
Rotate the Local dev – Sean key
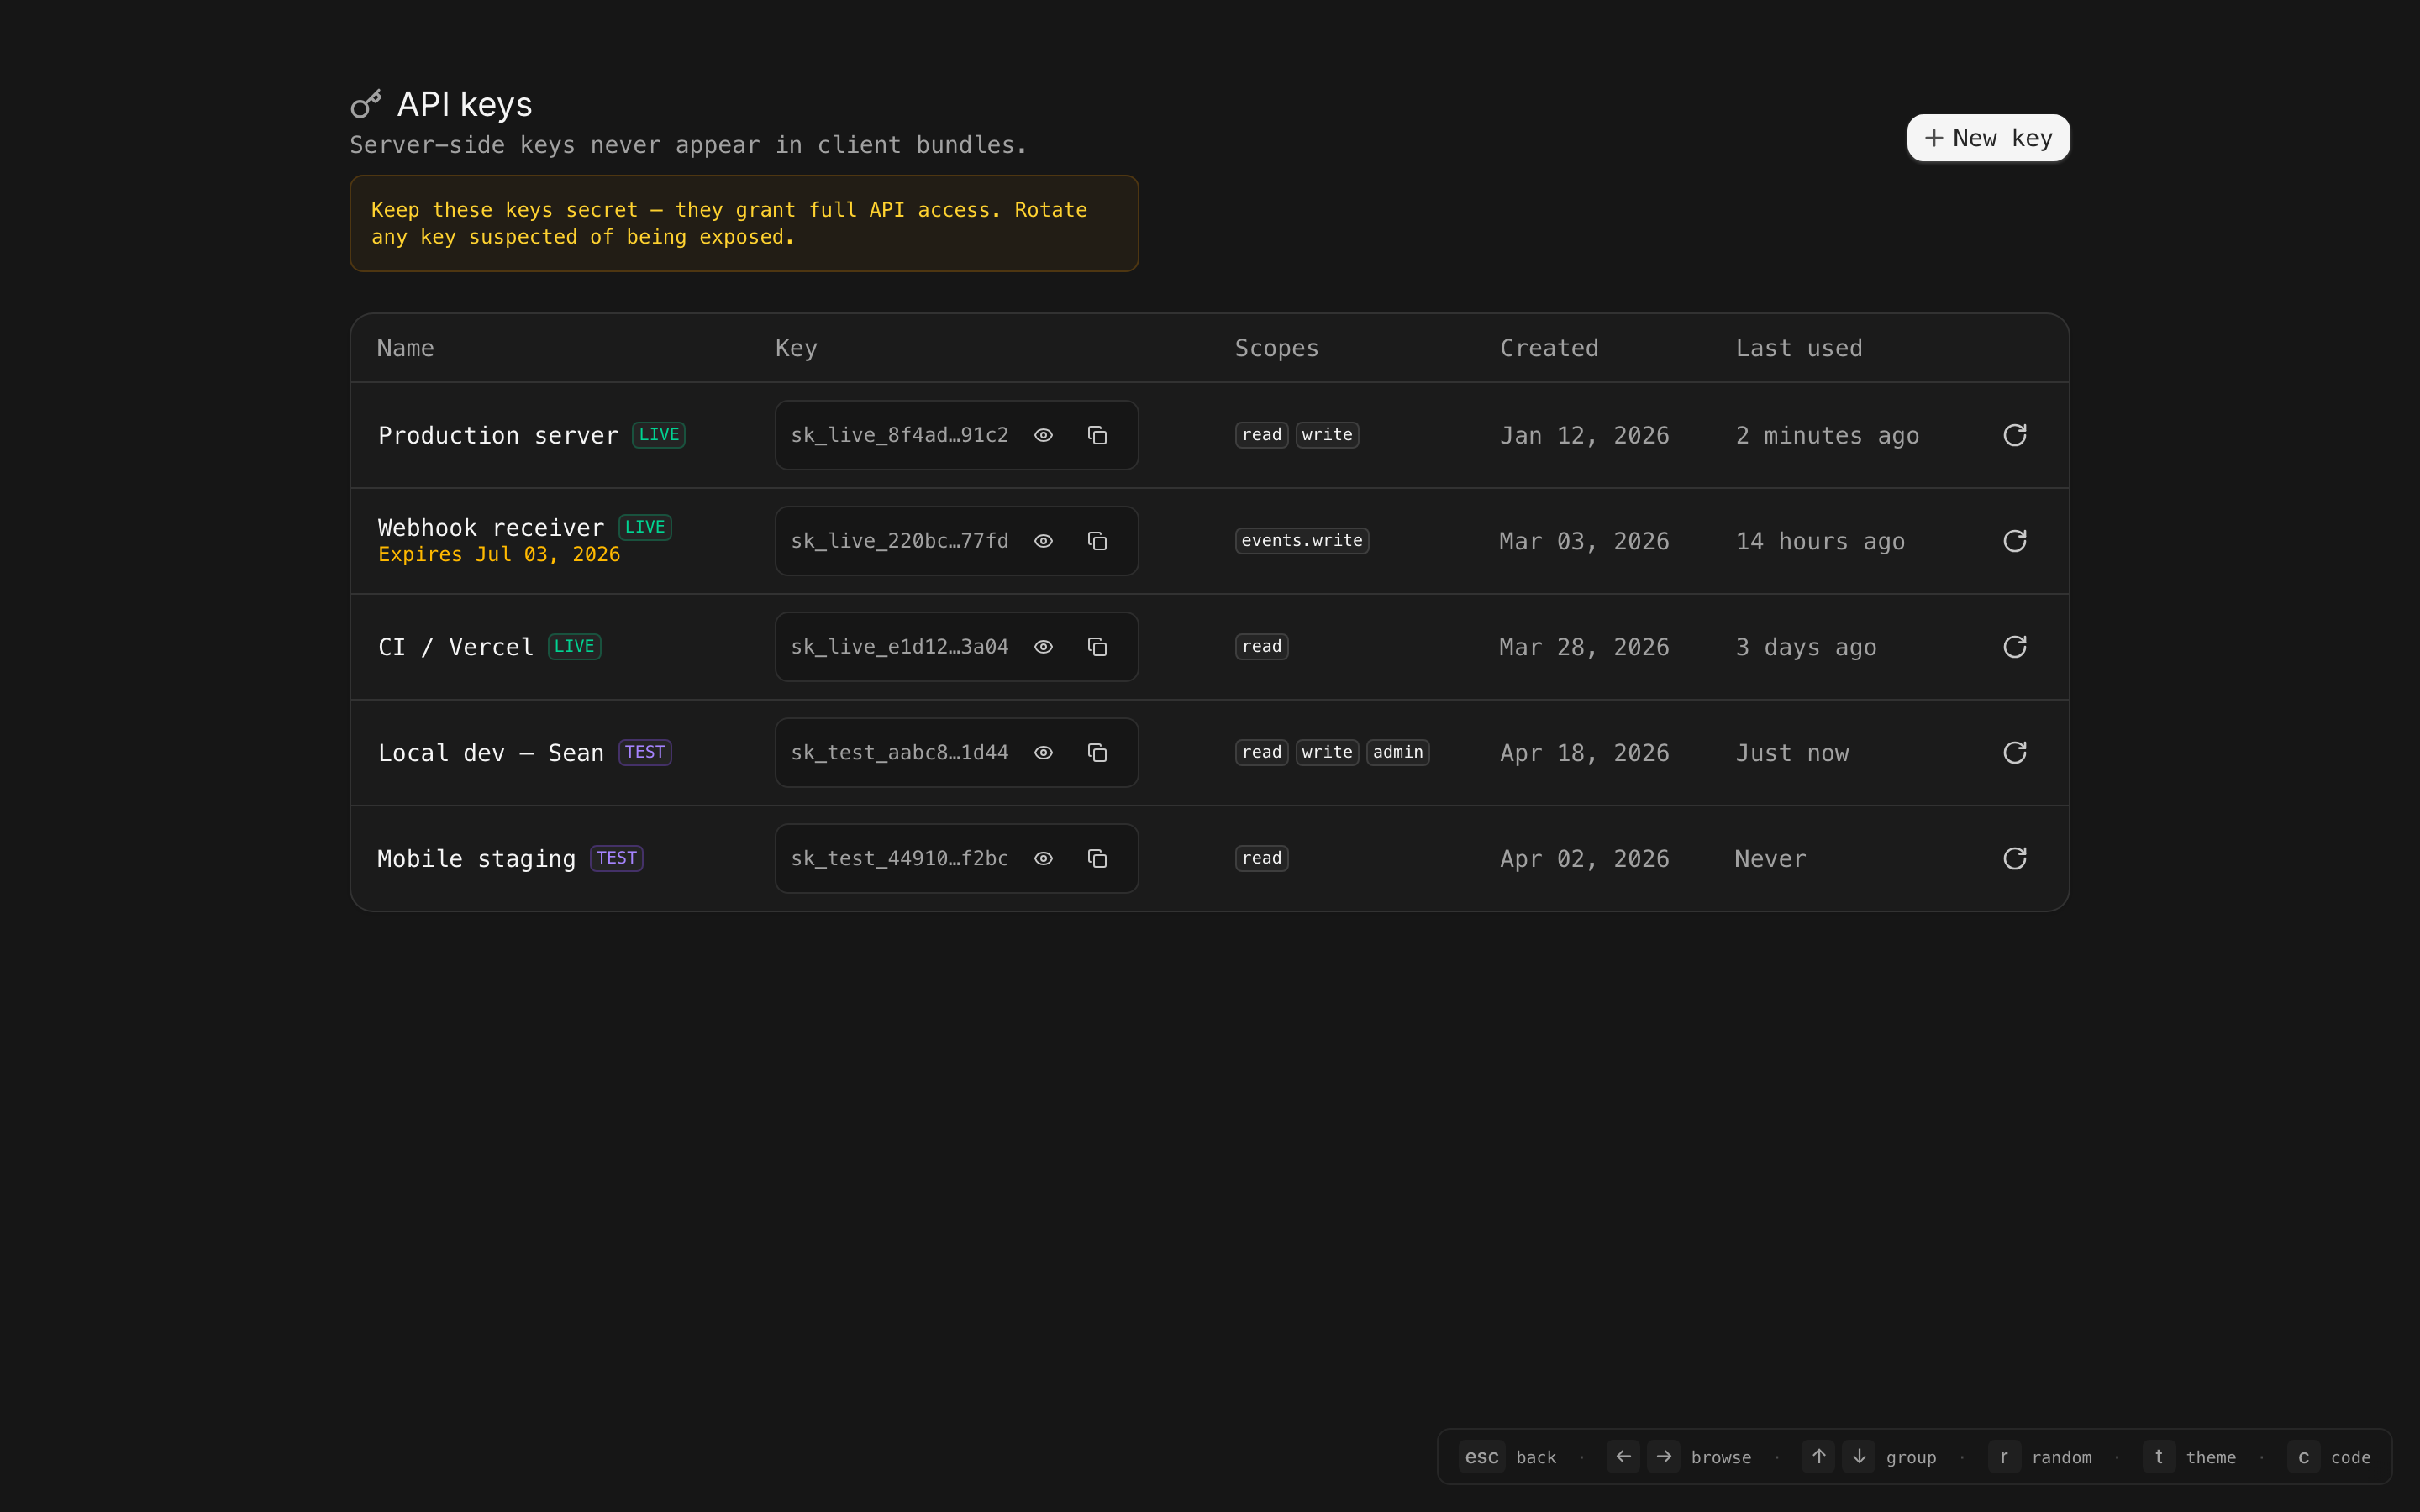(2014, 753)
